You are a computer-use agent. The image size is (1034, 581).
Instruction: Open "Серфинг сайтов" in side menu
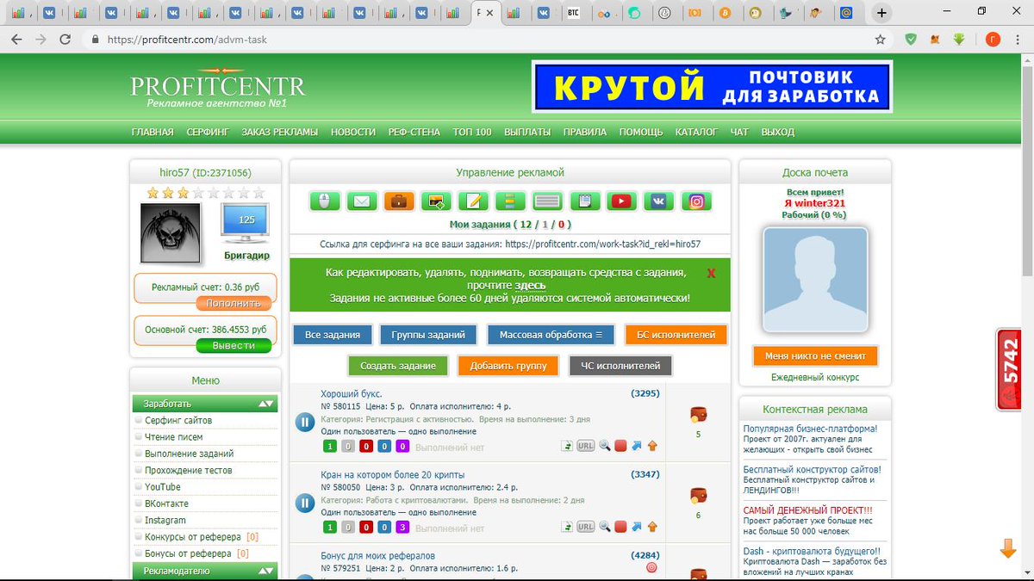pos(178,420)
